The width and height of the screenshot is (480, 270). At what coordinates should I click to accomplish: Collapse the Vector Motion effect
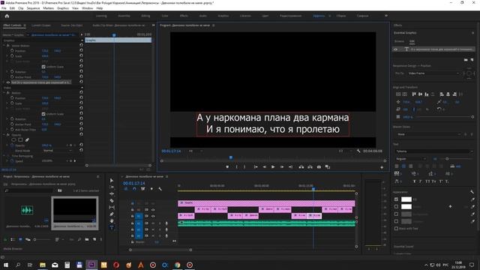coord(4,46)
